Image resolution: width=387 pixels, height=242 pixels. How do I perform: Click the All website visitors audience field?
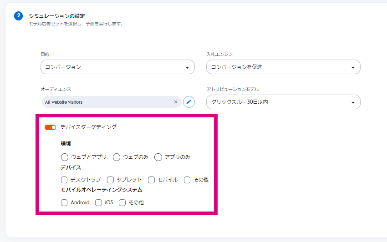tap(112, 102)
